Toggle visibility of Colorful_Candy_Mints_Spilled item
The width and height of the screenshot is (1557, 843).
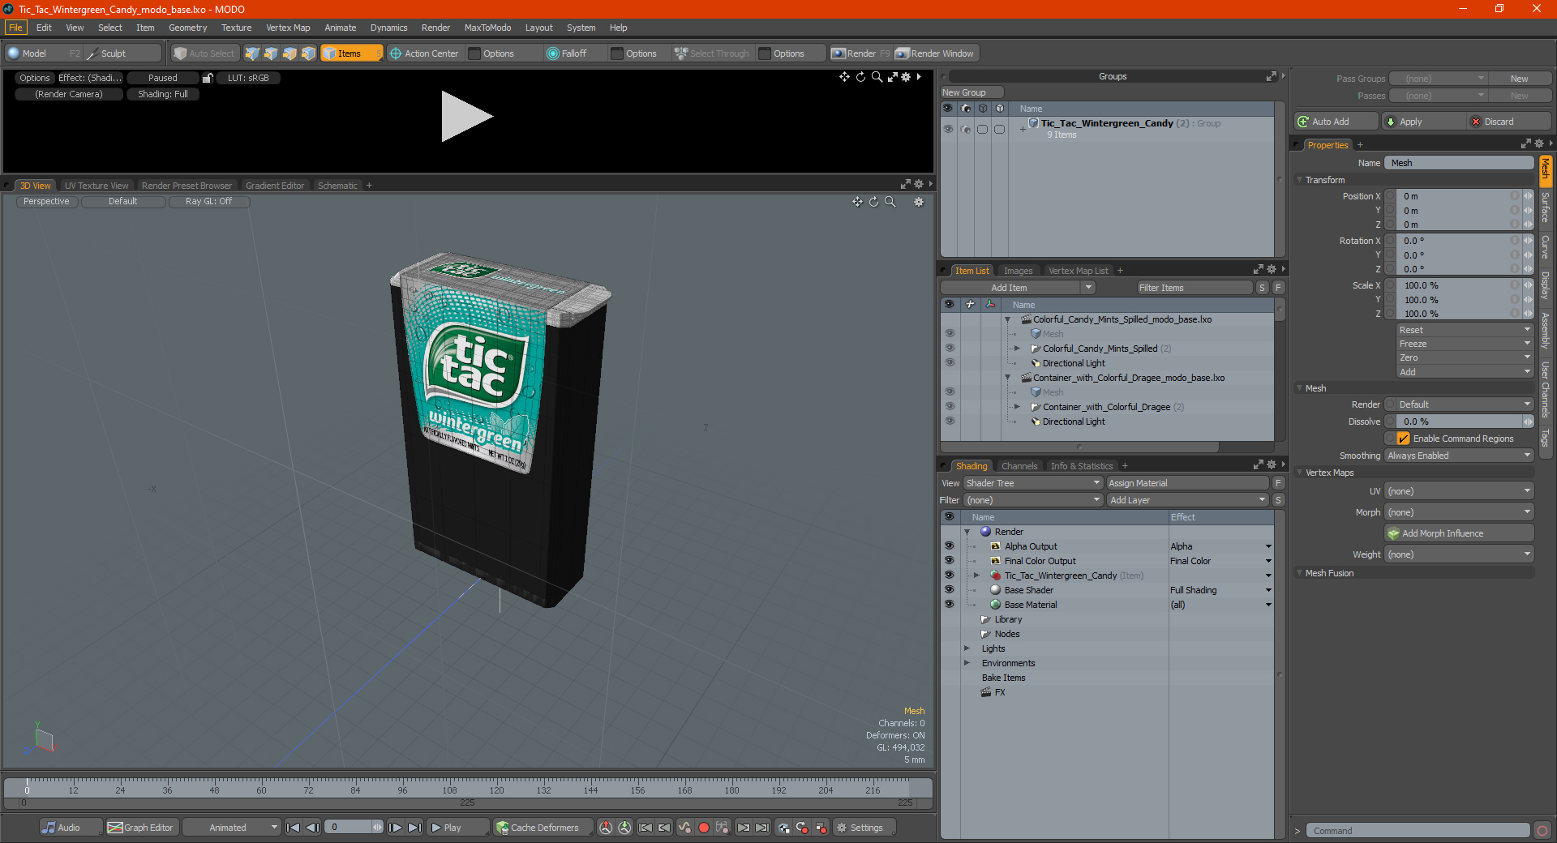point(950,349)
